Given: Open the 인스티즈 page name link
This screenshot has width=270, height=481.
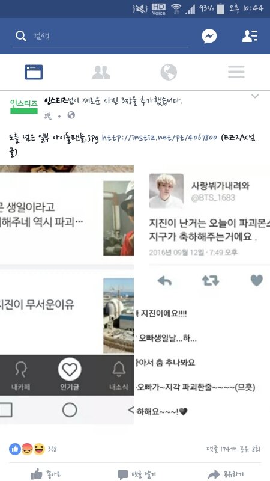Looking at the screenshot, I should tap(55, 101).
